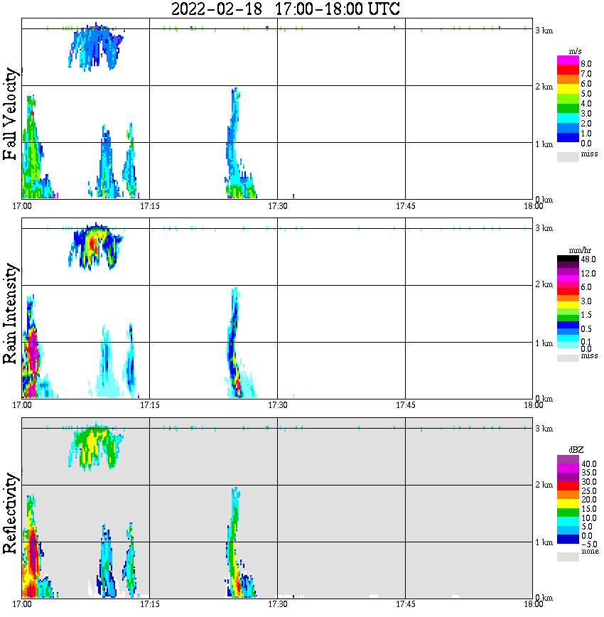Click the 'mm/hr' unit label

click(x=580, y=251)
